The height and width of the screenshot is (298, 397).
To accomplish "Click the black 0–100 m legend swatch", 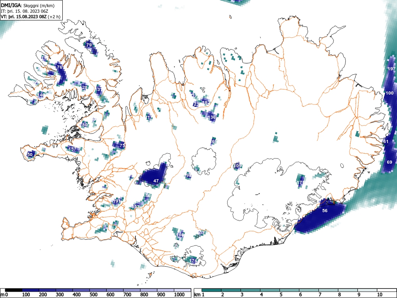I will [x=13, y=290].
